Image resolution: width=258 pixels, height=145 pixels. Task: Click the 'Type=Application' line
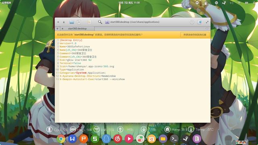[x=72, y=70]
